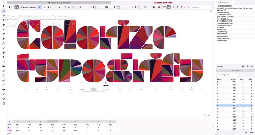Screen dimensions: 255x135
Task: Click the Find glyphs search field
Action: point(227,75)
